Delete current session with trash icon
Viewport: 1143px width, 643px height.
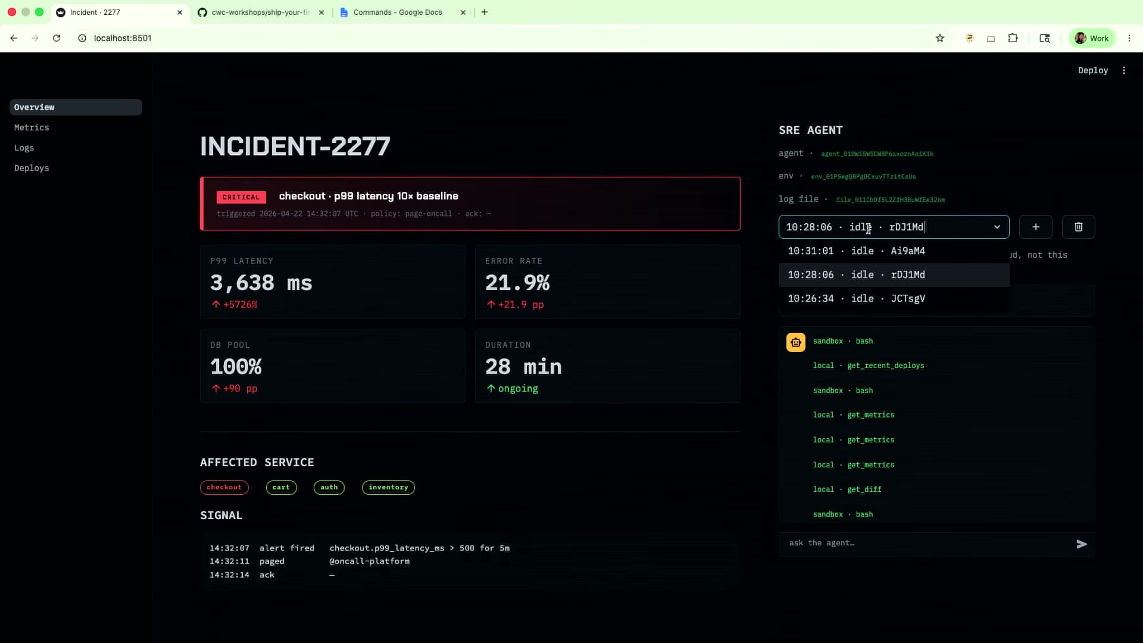[1078, 227]
